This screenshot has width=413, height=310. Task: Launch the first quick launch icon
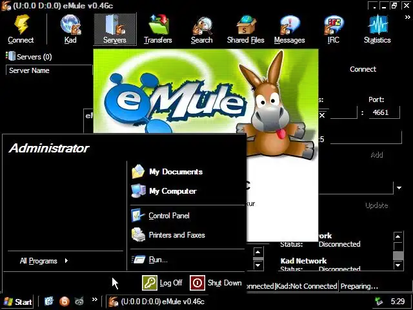tap(49, 301)
